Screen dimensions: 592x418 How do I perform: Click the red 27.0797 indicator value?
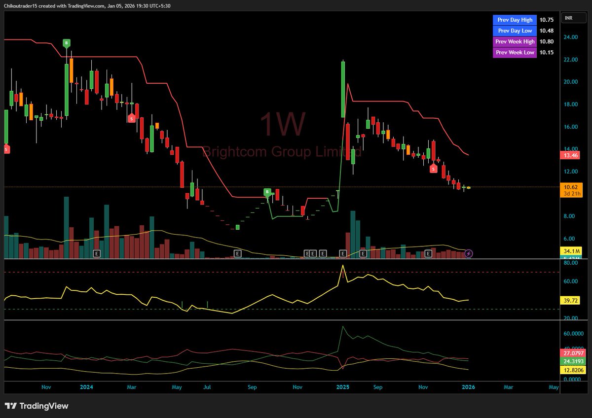point(574,353)
